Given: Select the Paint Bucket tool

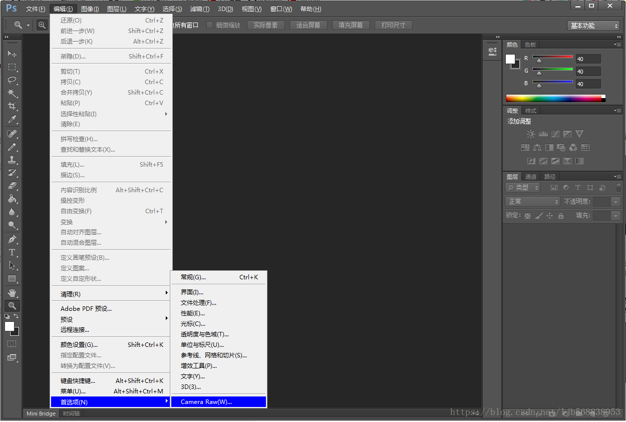Looking at the screenshot, I should point(12,199).
